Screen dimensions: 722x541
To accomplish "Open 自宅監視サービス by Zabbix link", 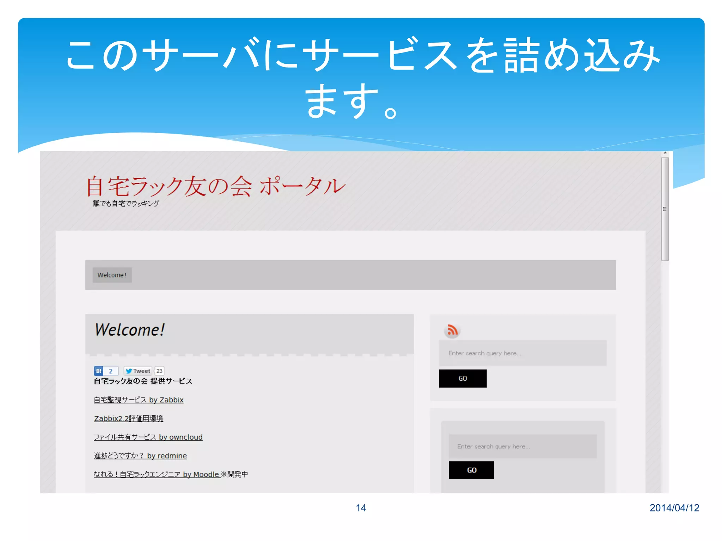I will point(139,400).
